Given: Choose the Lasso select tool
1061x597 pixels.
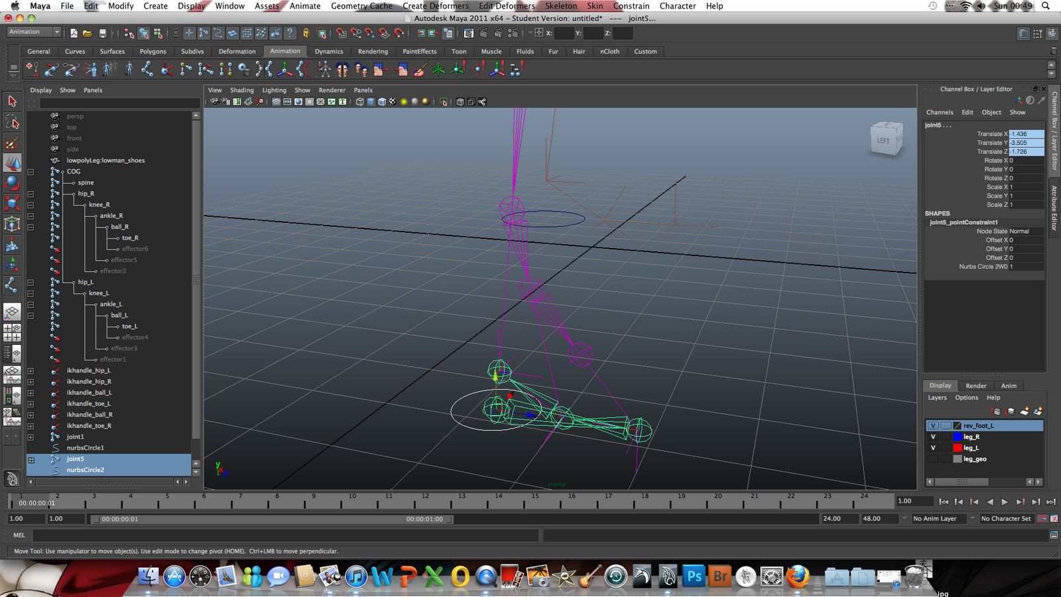Looking at the screenshot, I should (x=12, y=122).
